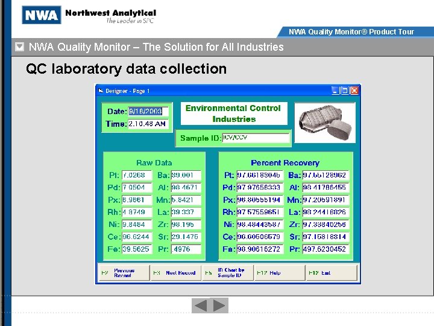434x326 pixels.
Task: Select Raw Data Ba value field
Action: click(186, 175)
